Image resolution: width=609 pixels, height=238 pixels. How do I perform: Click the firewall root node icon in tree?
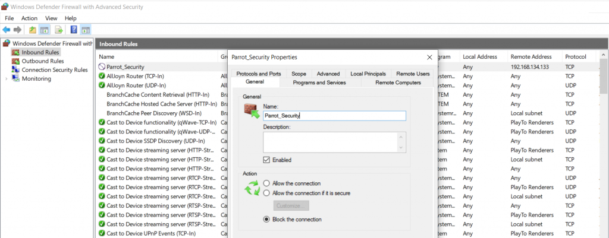pos(6,43)
